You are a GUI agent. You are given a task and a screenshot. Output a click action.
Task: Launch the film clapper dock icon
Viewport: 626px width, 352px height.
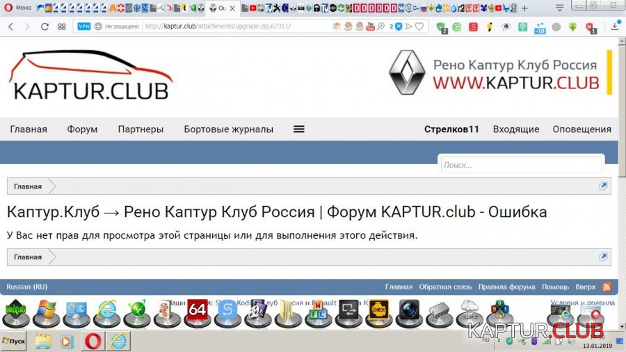point(257,313)
